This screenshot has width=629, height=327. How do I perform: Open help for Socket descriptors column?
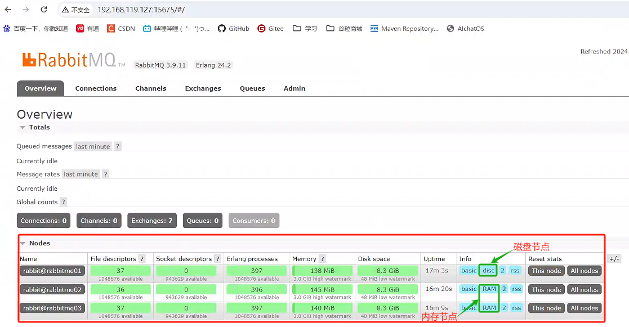click(x=217, y=259)
